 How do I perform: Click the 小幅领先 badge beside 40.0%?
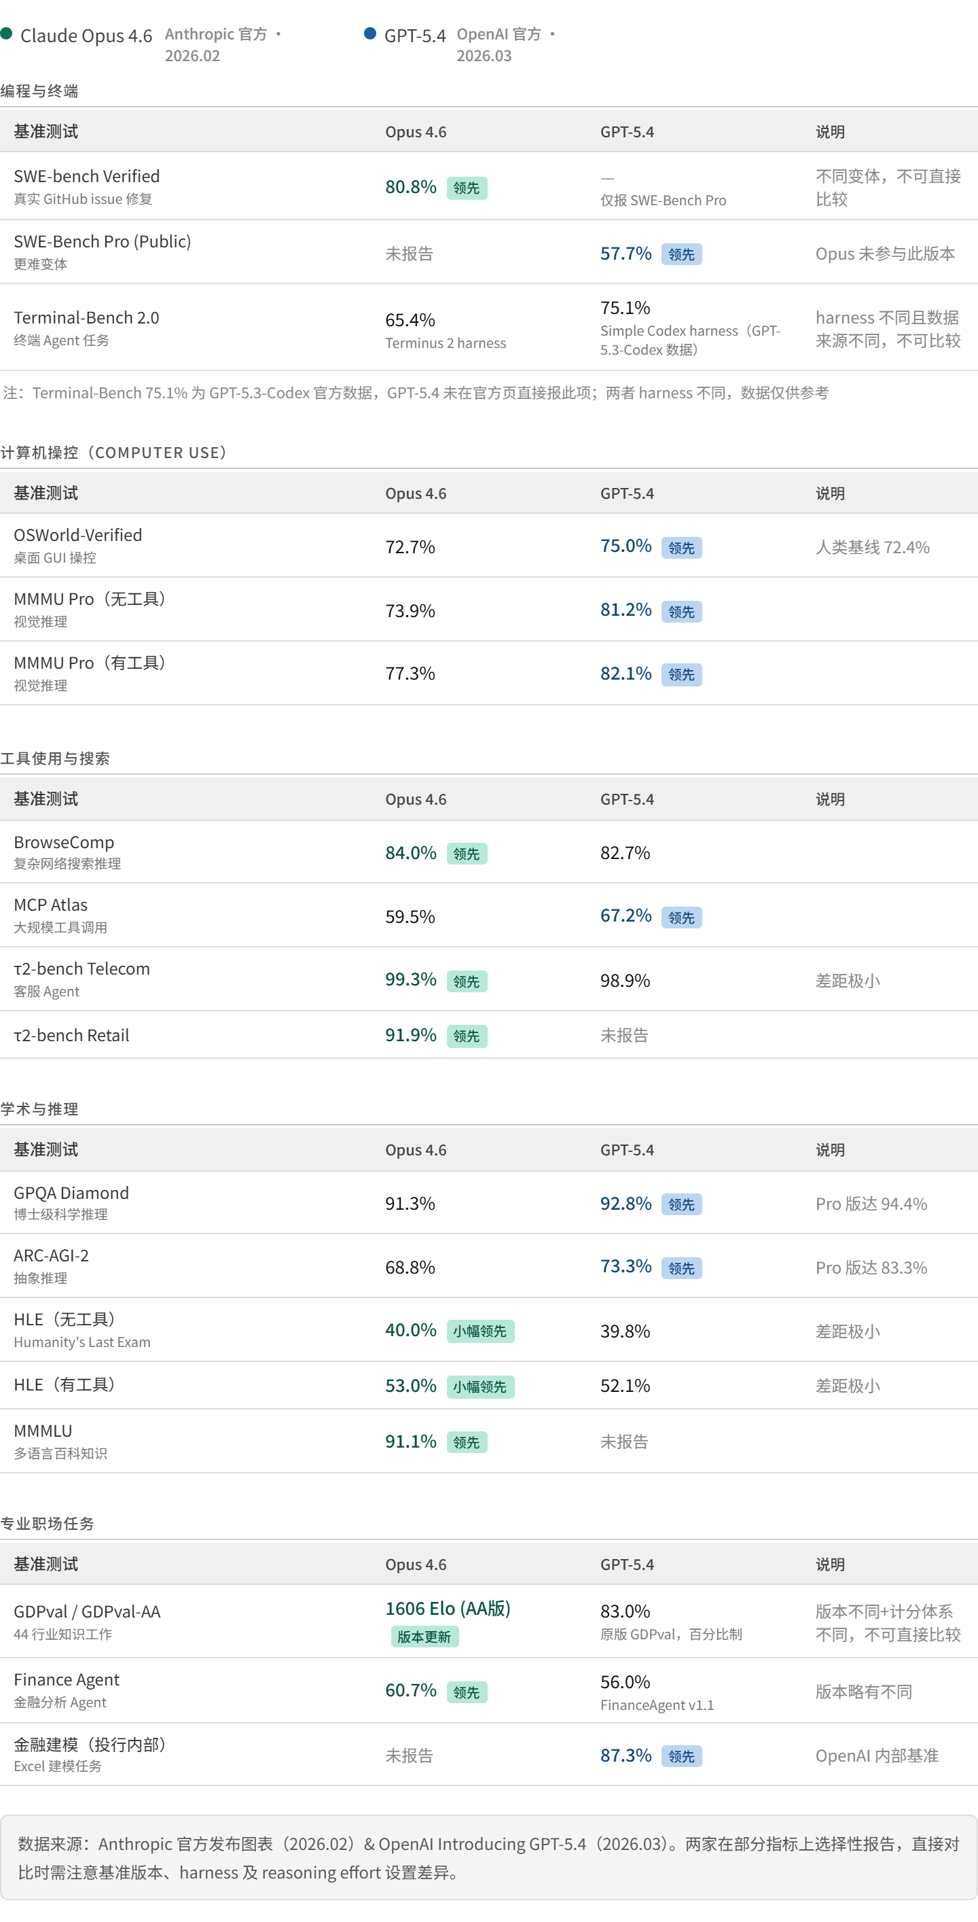480,1331
